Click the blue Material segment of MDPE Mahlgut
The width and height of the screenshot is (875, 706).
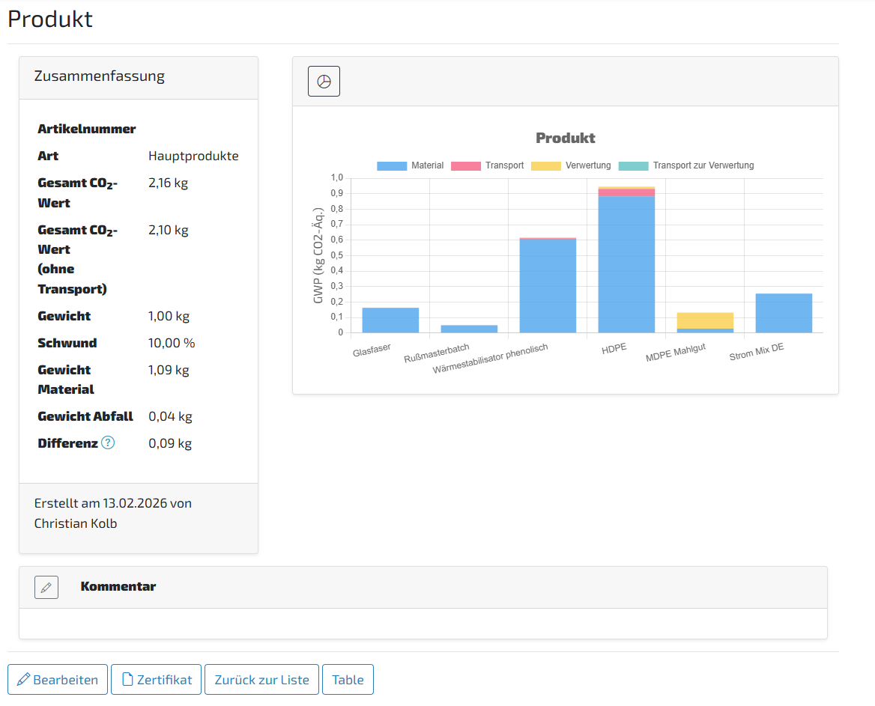click(705, 330)
